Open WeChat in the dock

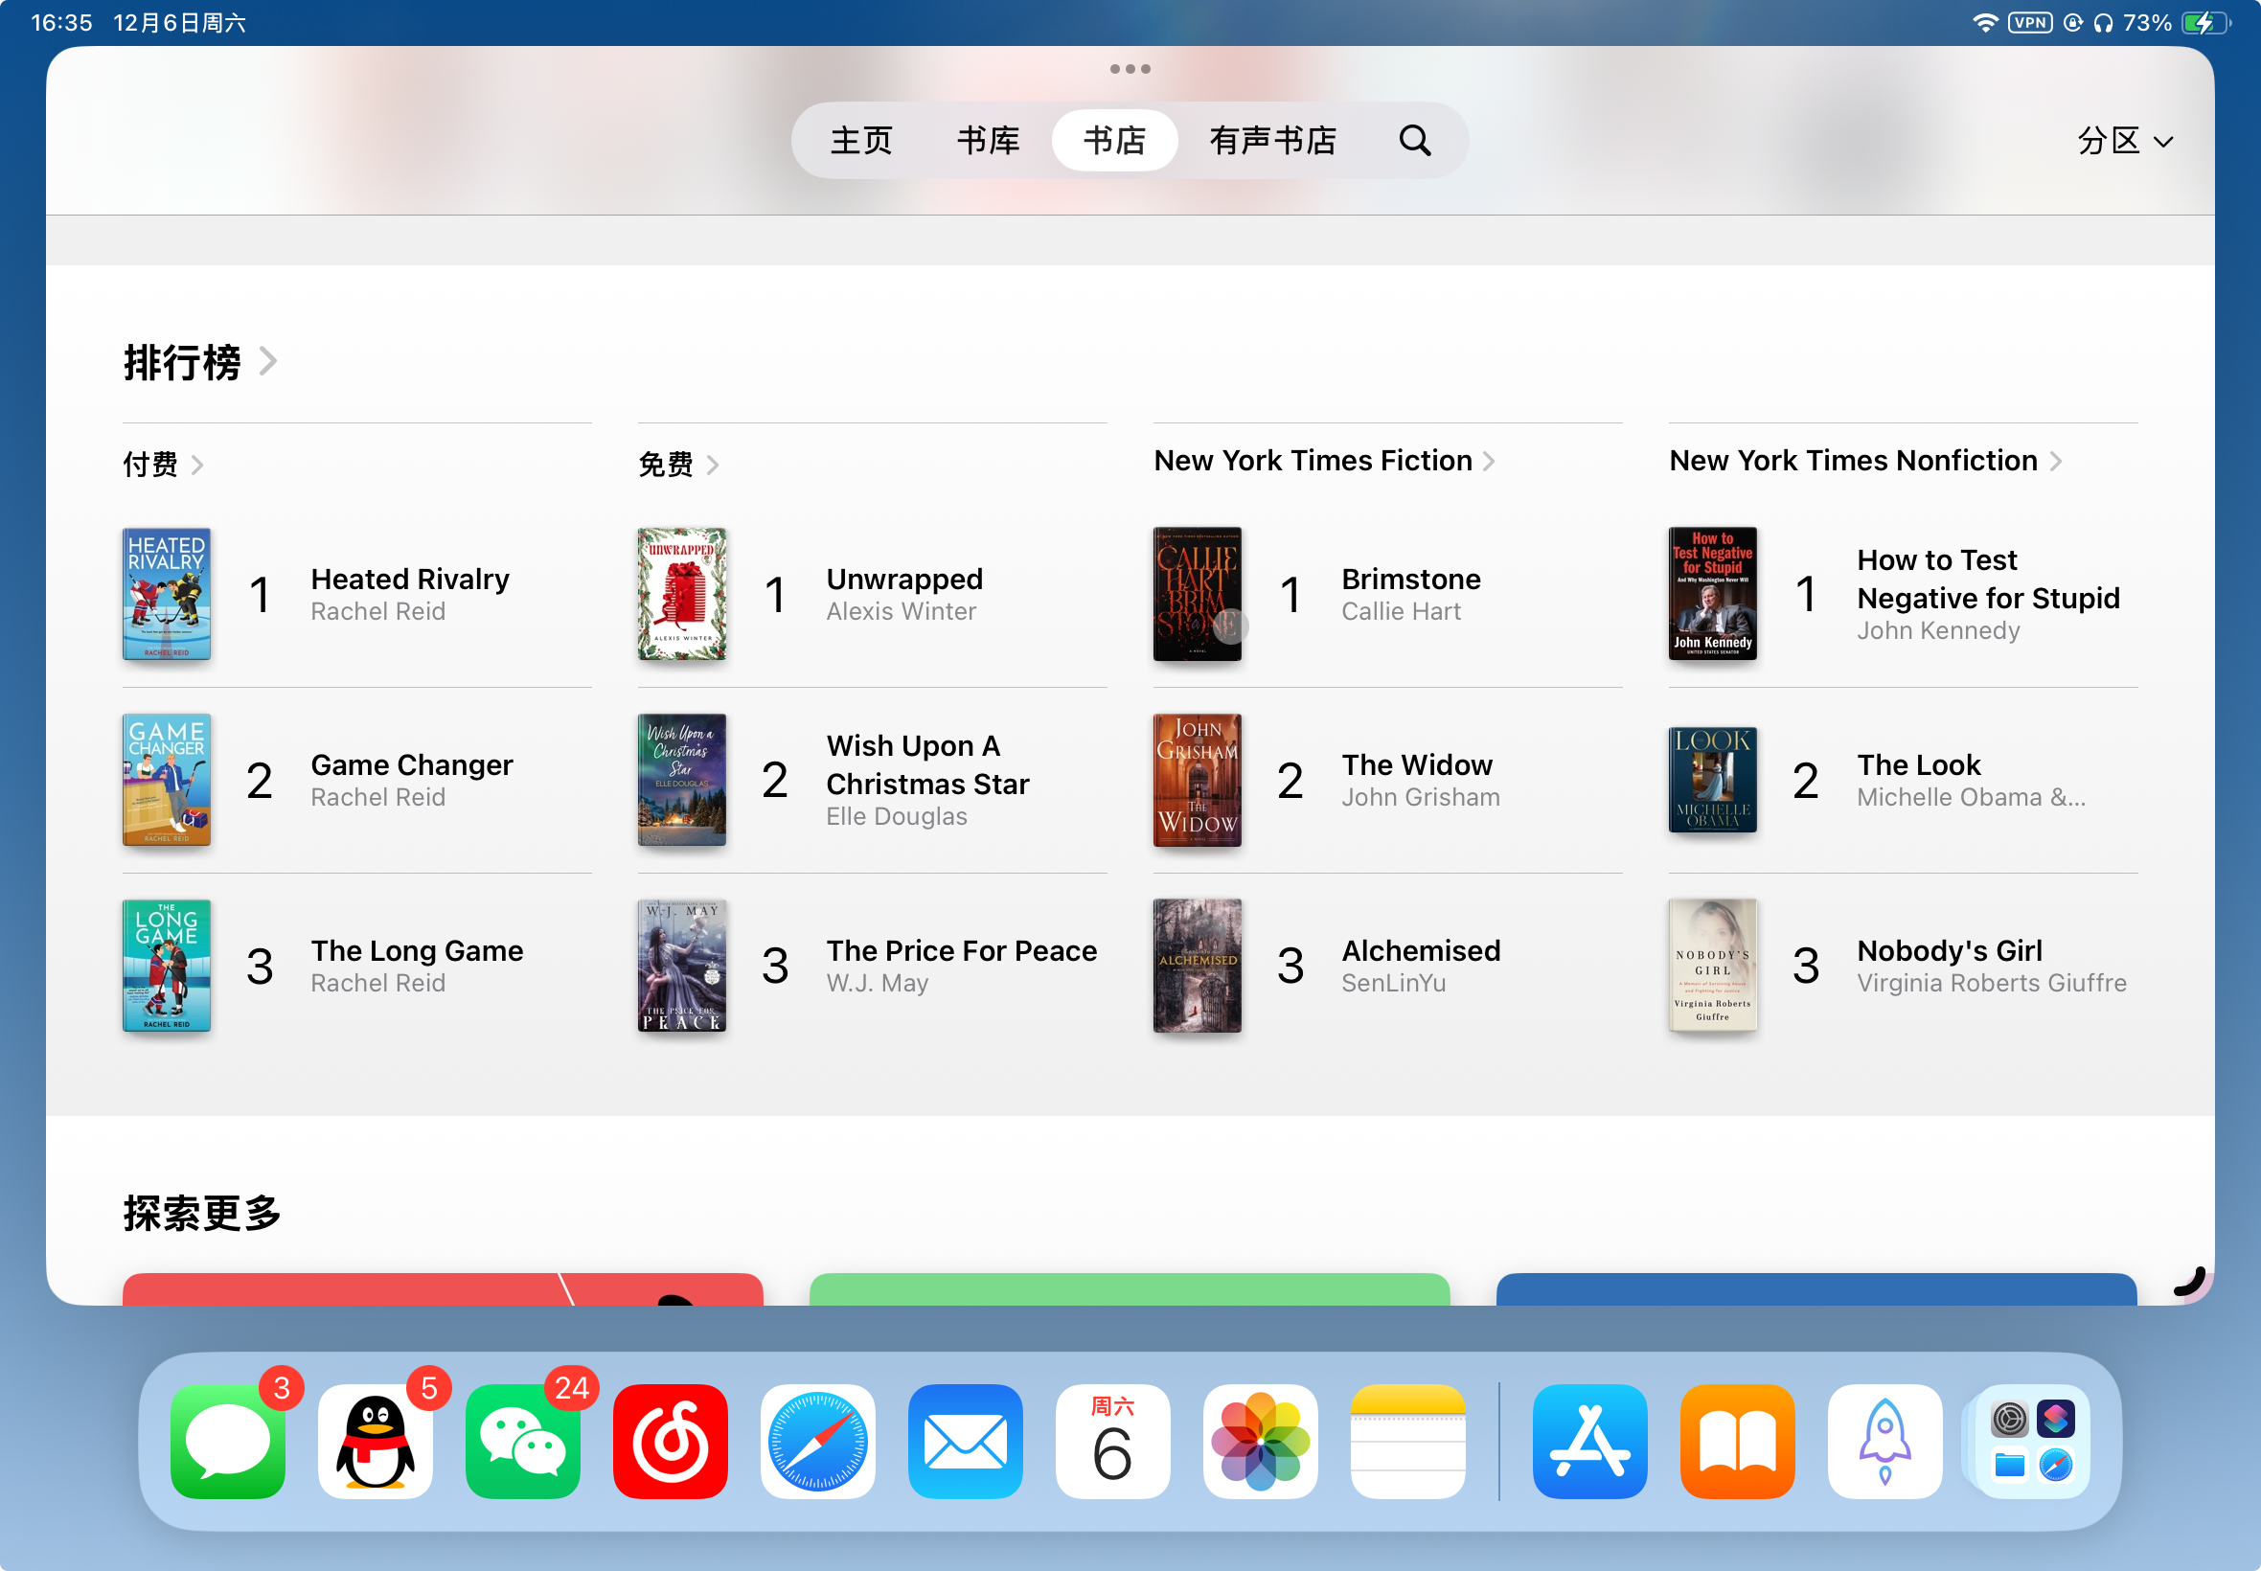pos(523,1441)
